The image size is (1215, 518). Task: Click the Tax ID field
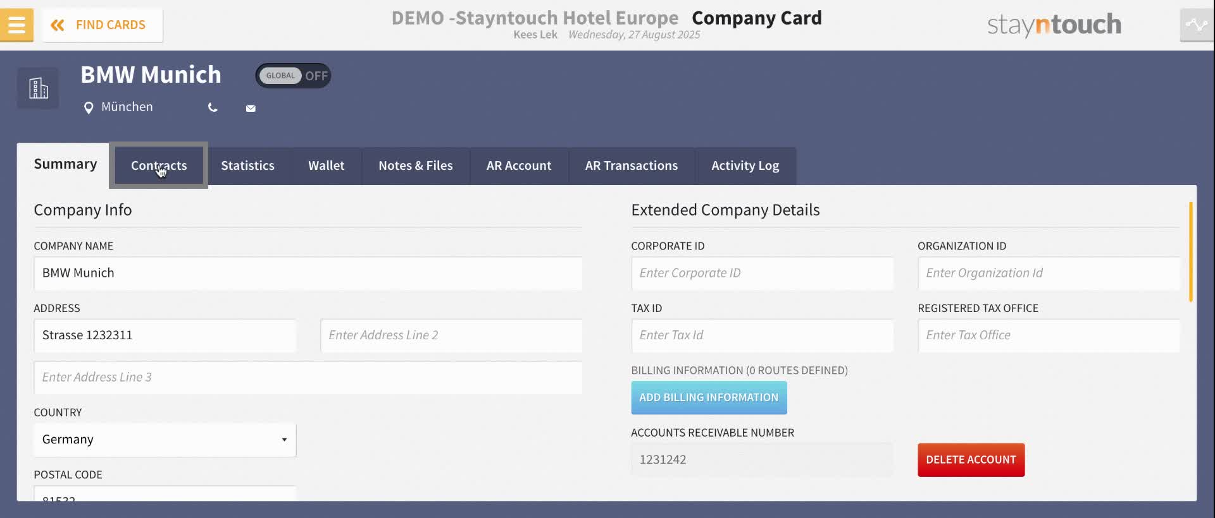[x=762, y=335]
